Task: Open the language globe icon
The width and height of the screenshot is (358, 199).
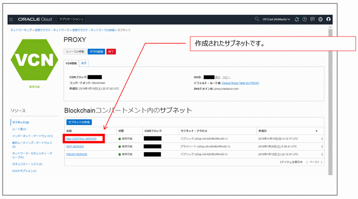Action: point(320,19)
